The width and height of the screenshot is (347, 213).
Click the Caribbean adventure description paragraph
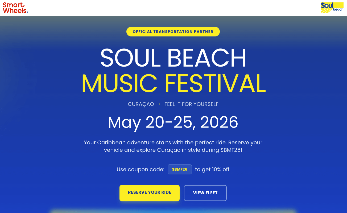point(173,146)
